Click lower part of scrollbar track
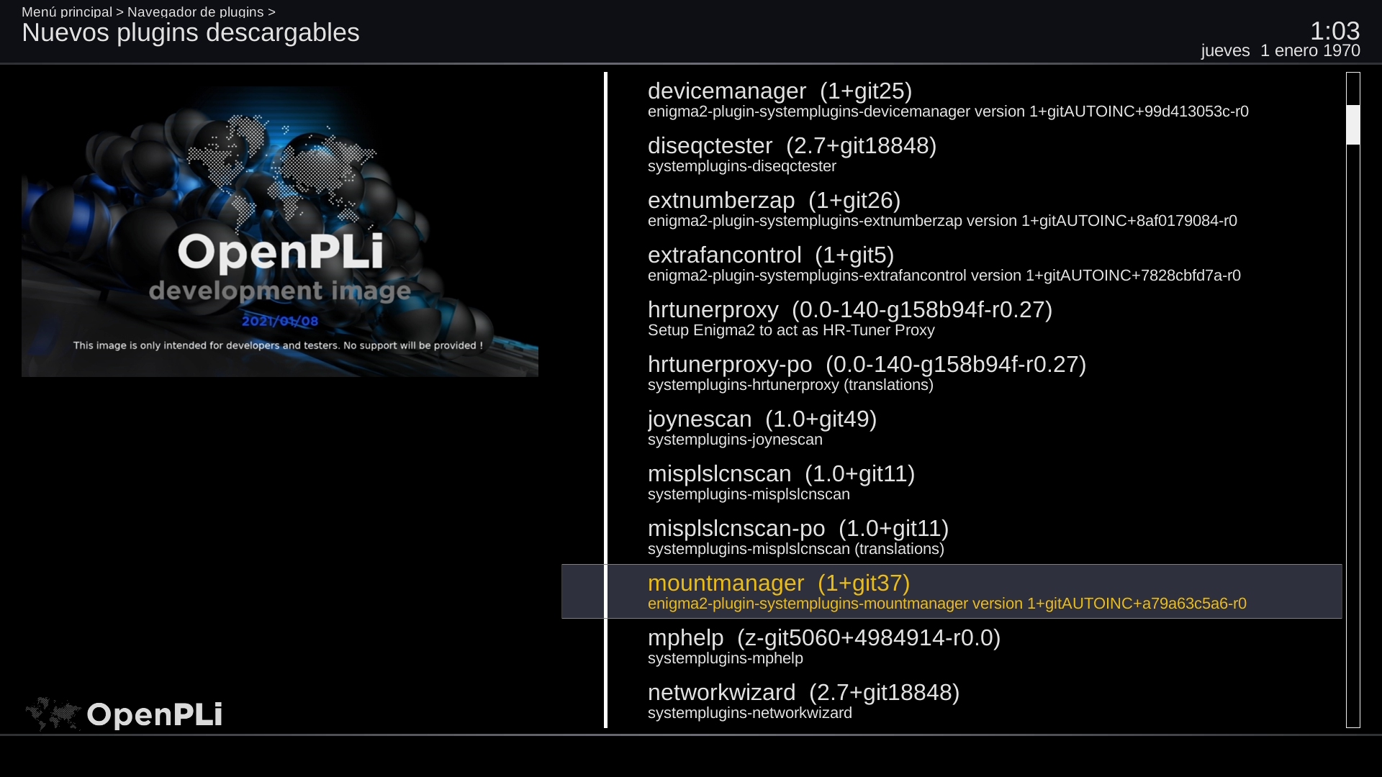Viewport: 1382px width, 777px height. click(1353, 576)
